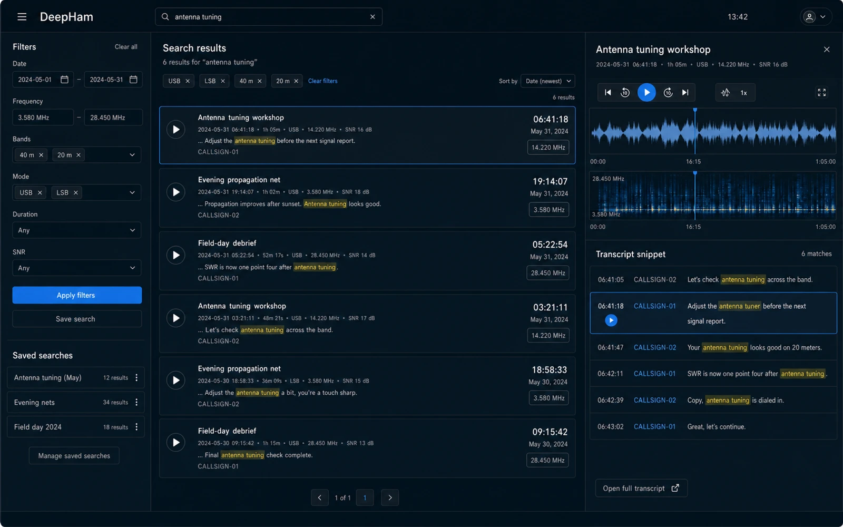
Task: Play the 06:41:18 Antenna tuning workshop result
Action: (x=176, y=130)
